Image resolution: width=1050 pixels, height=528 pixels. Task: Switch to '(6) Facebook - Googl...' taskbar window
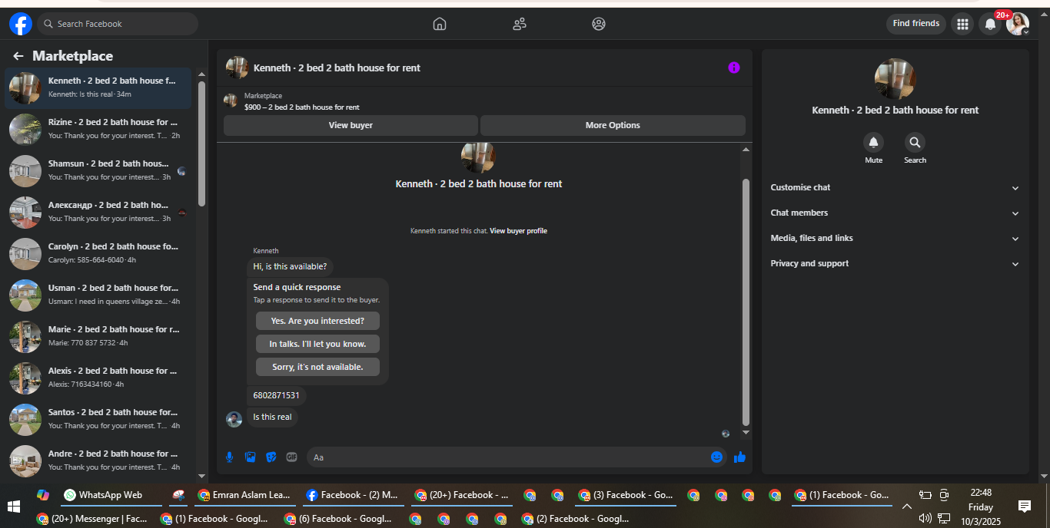tap(338, 519)
